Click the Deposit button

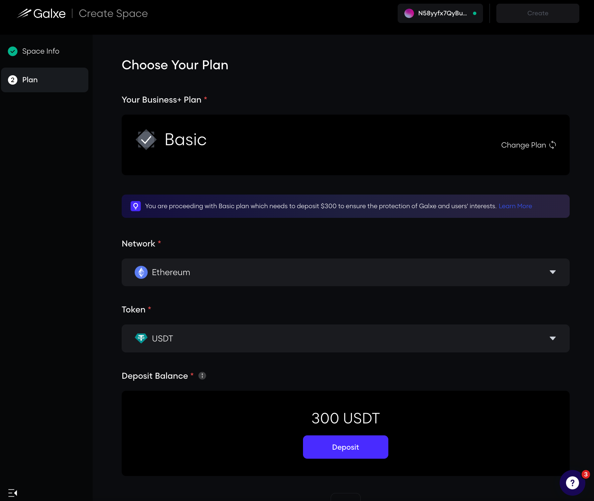(345, 447)
